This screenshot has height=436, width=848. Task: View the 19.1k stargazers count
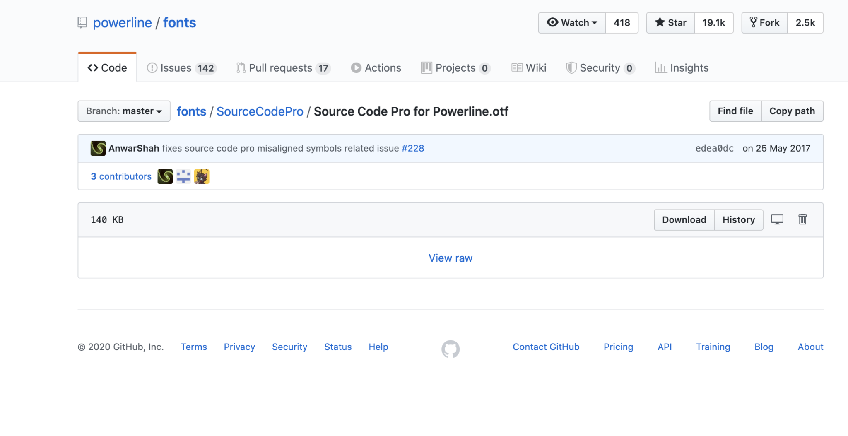point(714,23)
